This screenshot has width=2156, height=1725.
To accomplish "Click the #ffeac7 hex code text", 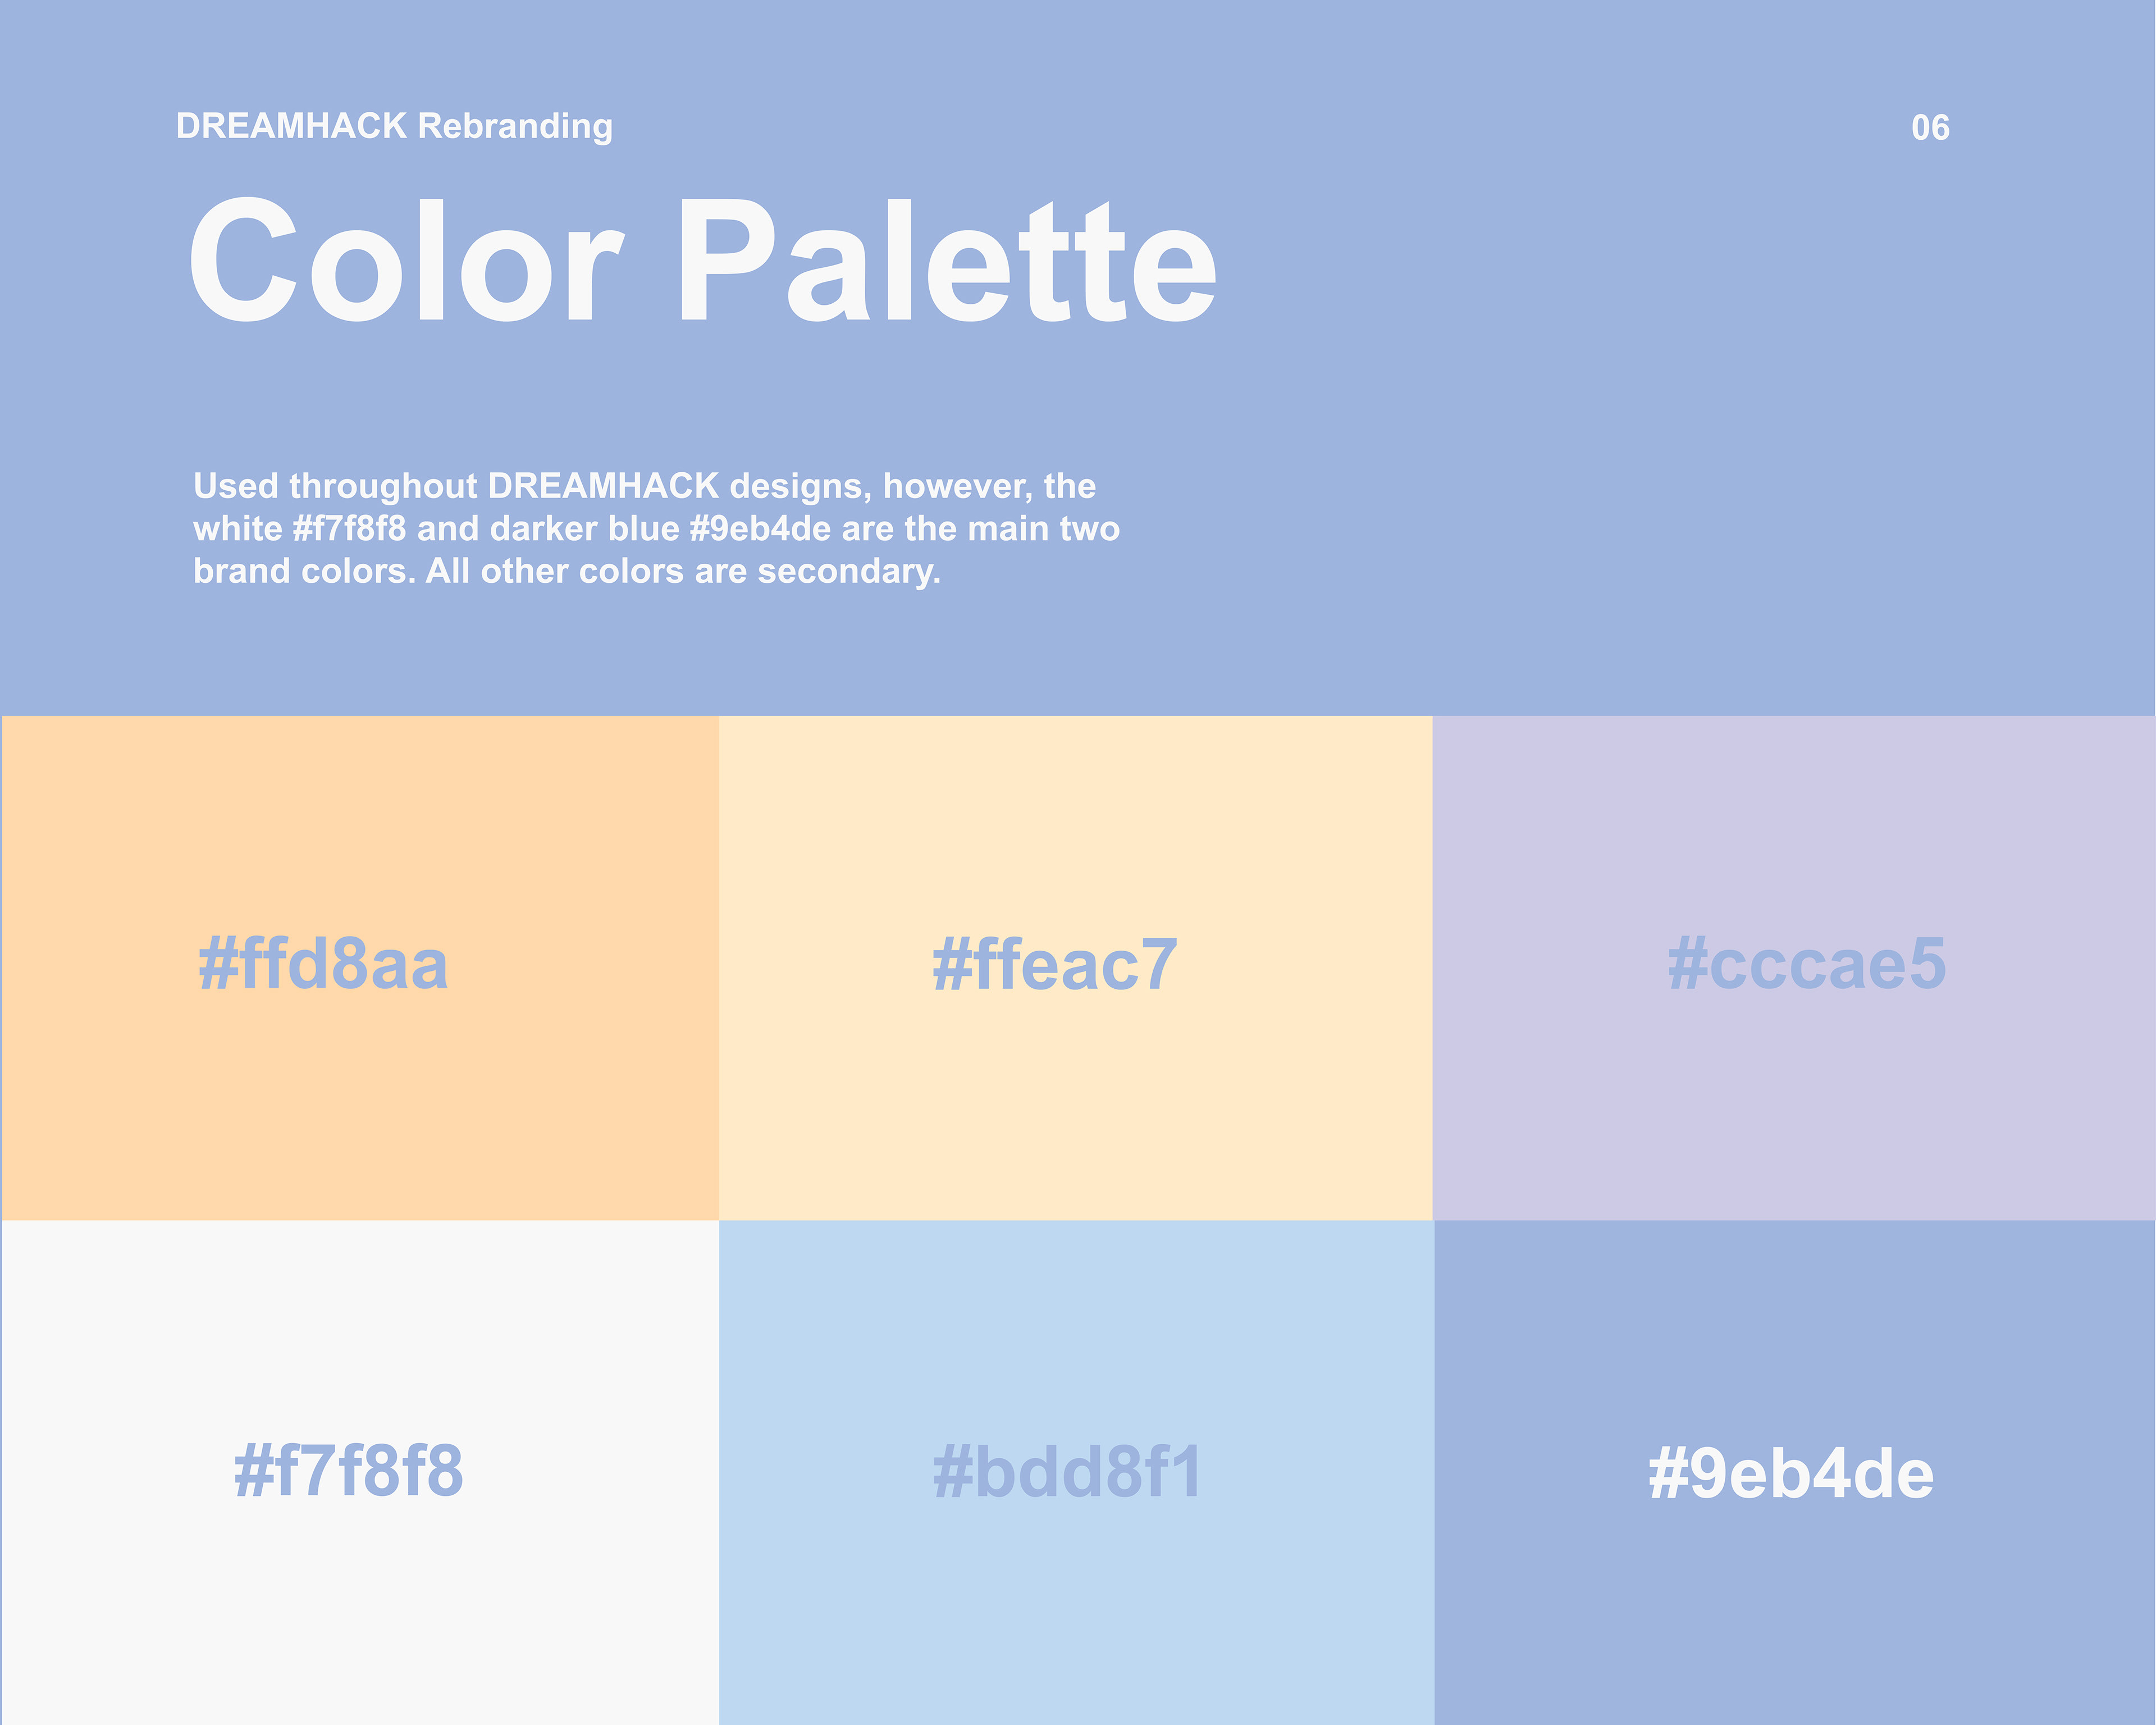I will tap(1055, 964).
